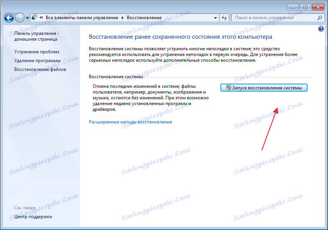Click the Control Panel icon in address bar

tap(34, 17)
